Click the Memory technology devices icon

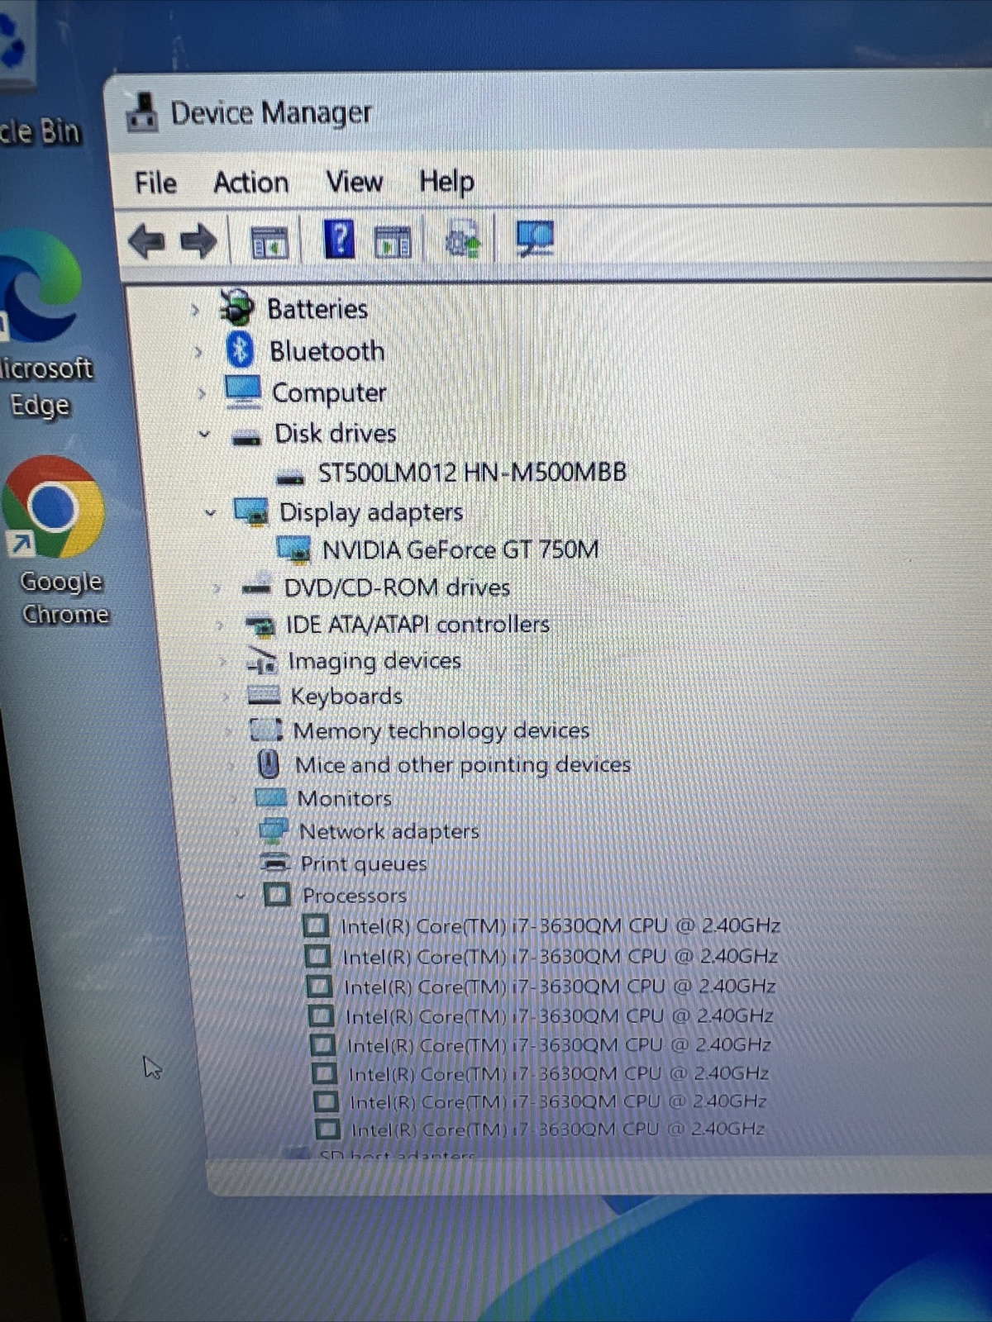pos(266,730)
